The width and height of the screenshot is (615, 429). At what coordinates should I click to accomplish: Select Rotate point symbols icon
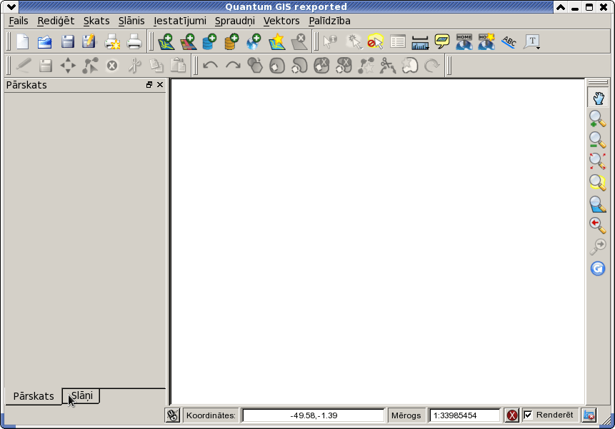click(432, 66)
